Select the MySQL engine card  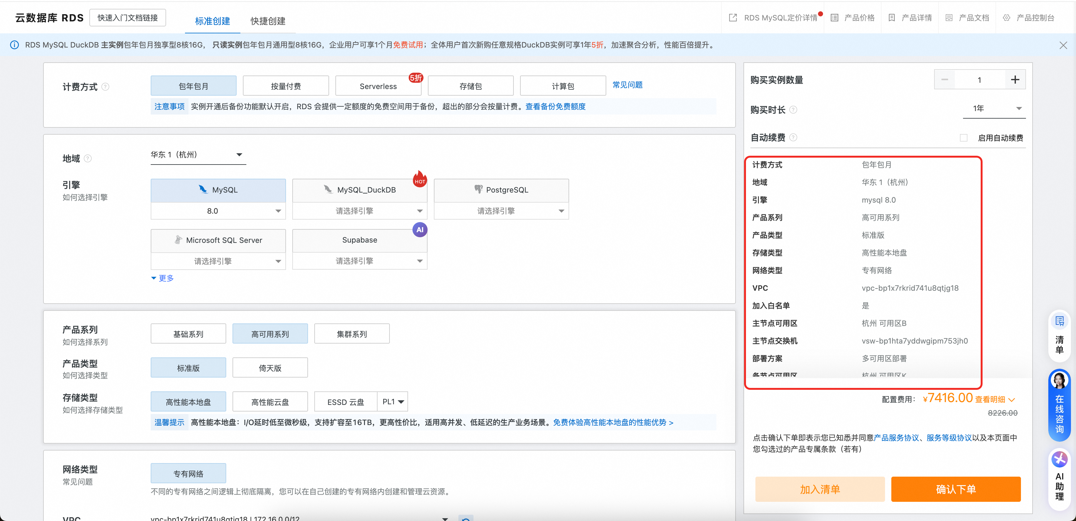[218, 191]
